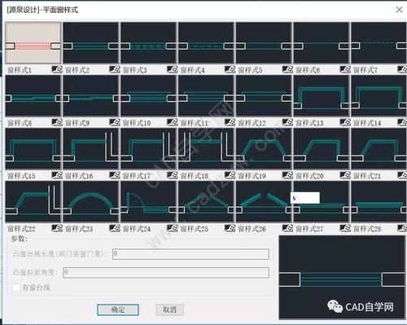Screen dimensions: 407x325
Task: Choose the 窗样式14 bay window thumbnail
Action: pos(379,96)
